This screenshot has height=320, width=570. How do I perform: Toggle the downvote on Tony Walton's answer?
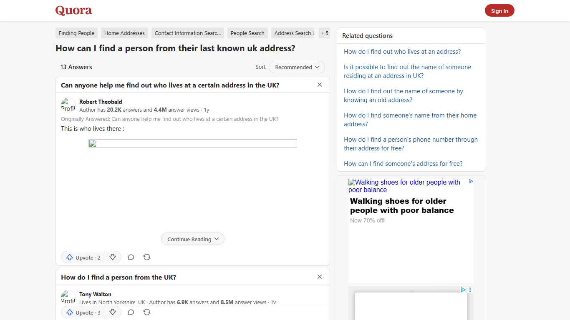point(113,312)
